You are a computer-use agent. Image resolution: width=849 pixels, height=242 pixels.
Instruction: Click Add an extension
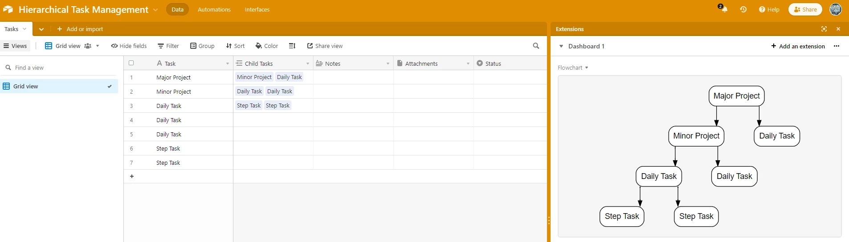pos(798,46)
